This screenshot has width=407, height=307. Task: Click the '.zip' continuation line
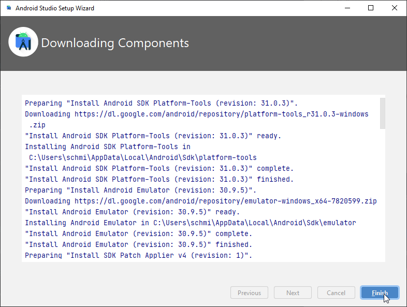37,125
